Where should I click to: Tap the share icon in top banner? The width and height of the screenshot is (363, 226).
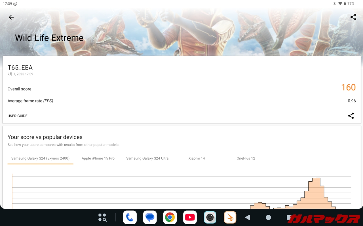click(353, 17)
